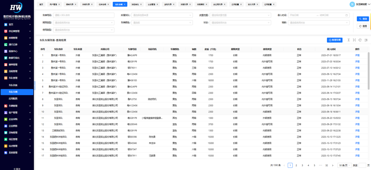Select 车队车辆 in the sidebar submenu
371x170 pixels.
(16, 92)
